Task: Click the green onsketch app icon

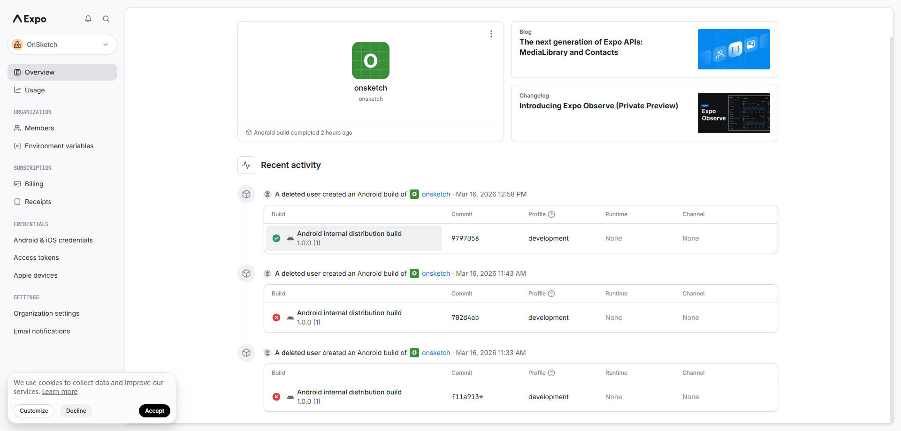Action: tap(370, 60)
